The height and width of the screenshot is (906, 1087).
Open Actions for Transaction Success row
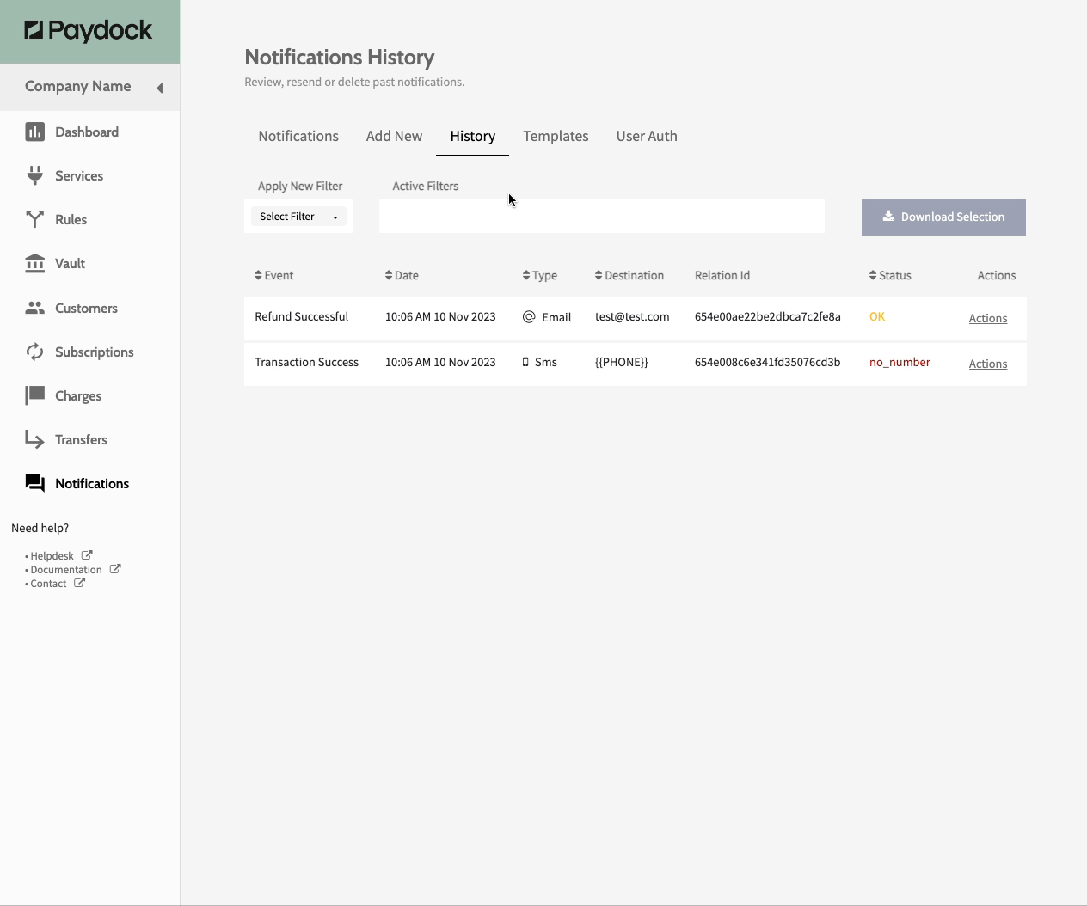[987, 364]
